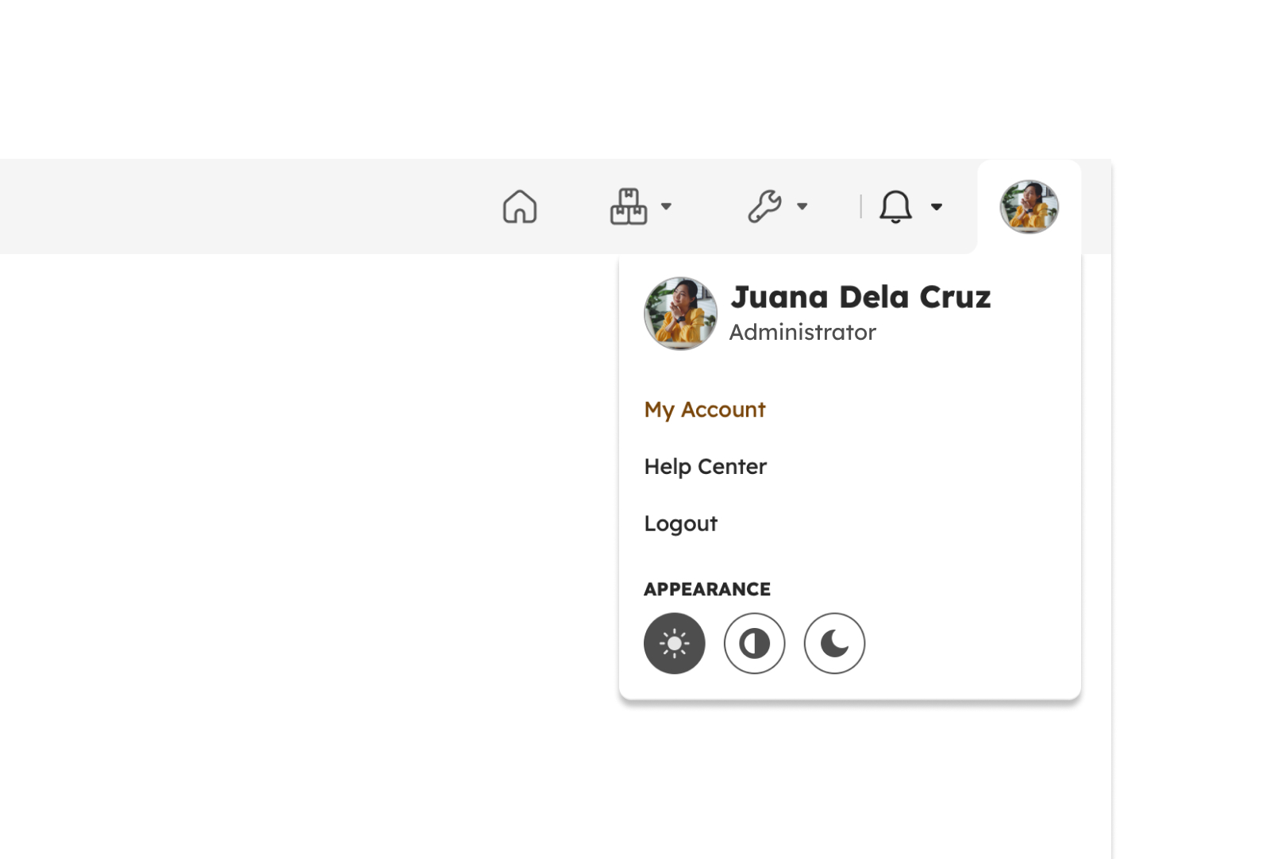This screenshot has height=859, width=1270.
Task: Open the inventory boxes icon
Action: click(628, 206)
